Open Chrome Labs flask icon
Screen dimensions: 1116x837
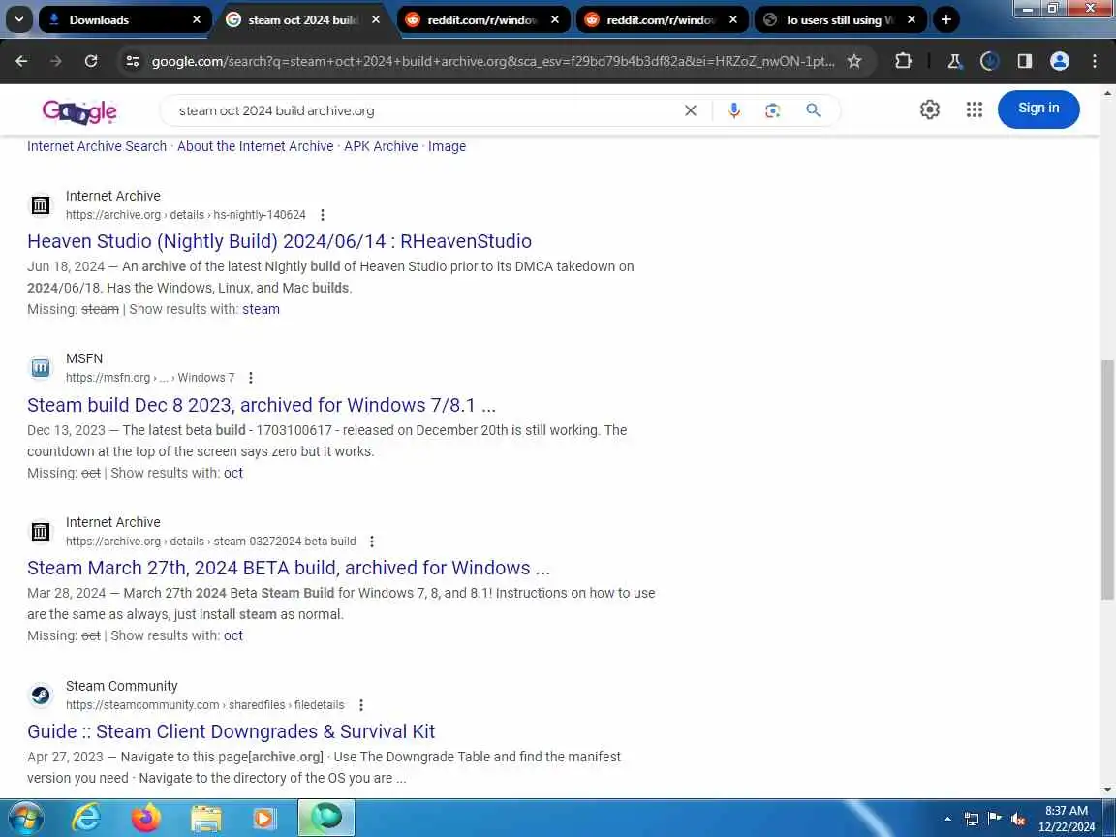tap(954, 61)
